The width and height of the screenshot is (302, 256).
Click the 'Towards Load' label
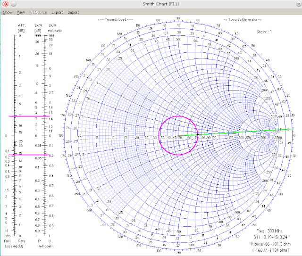point(115,19)
